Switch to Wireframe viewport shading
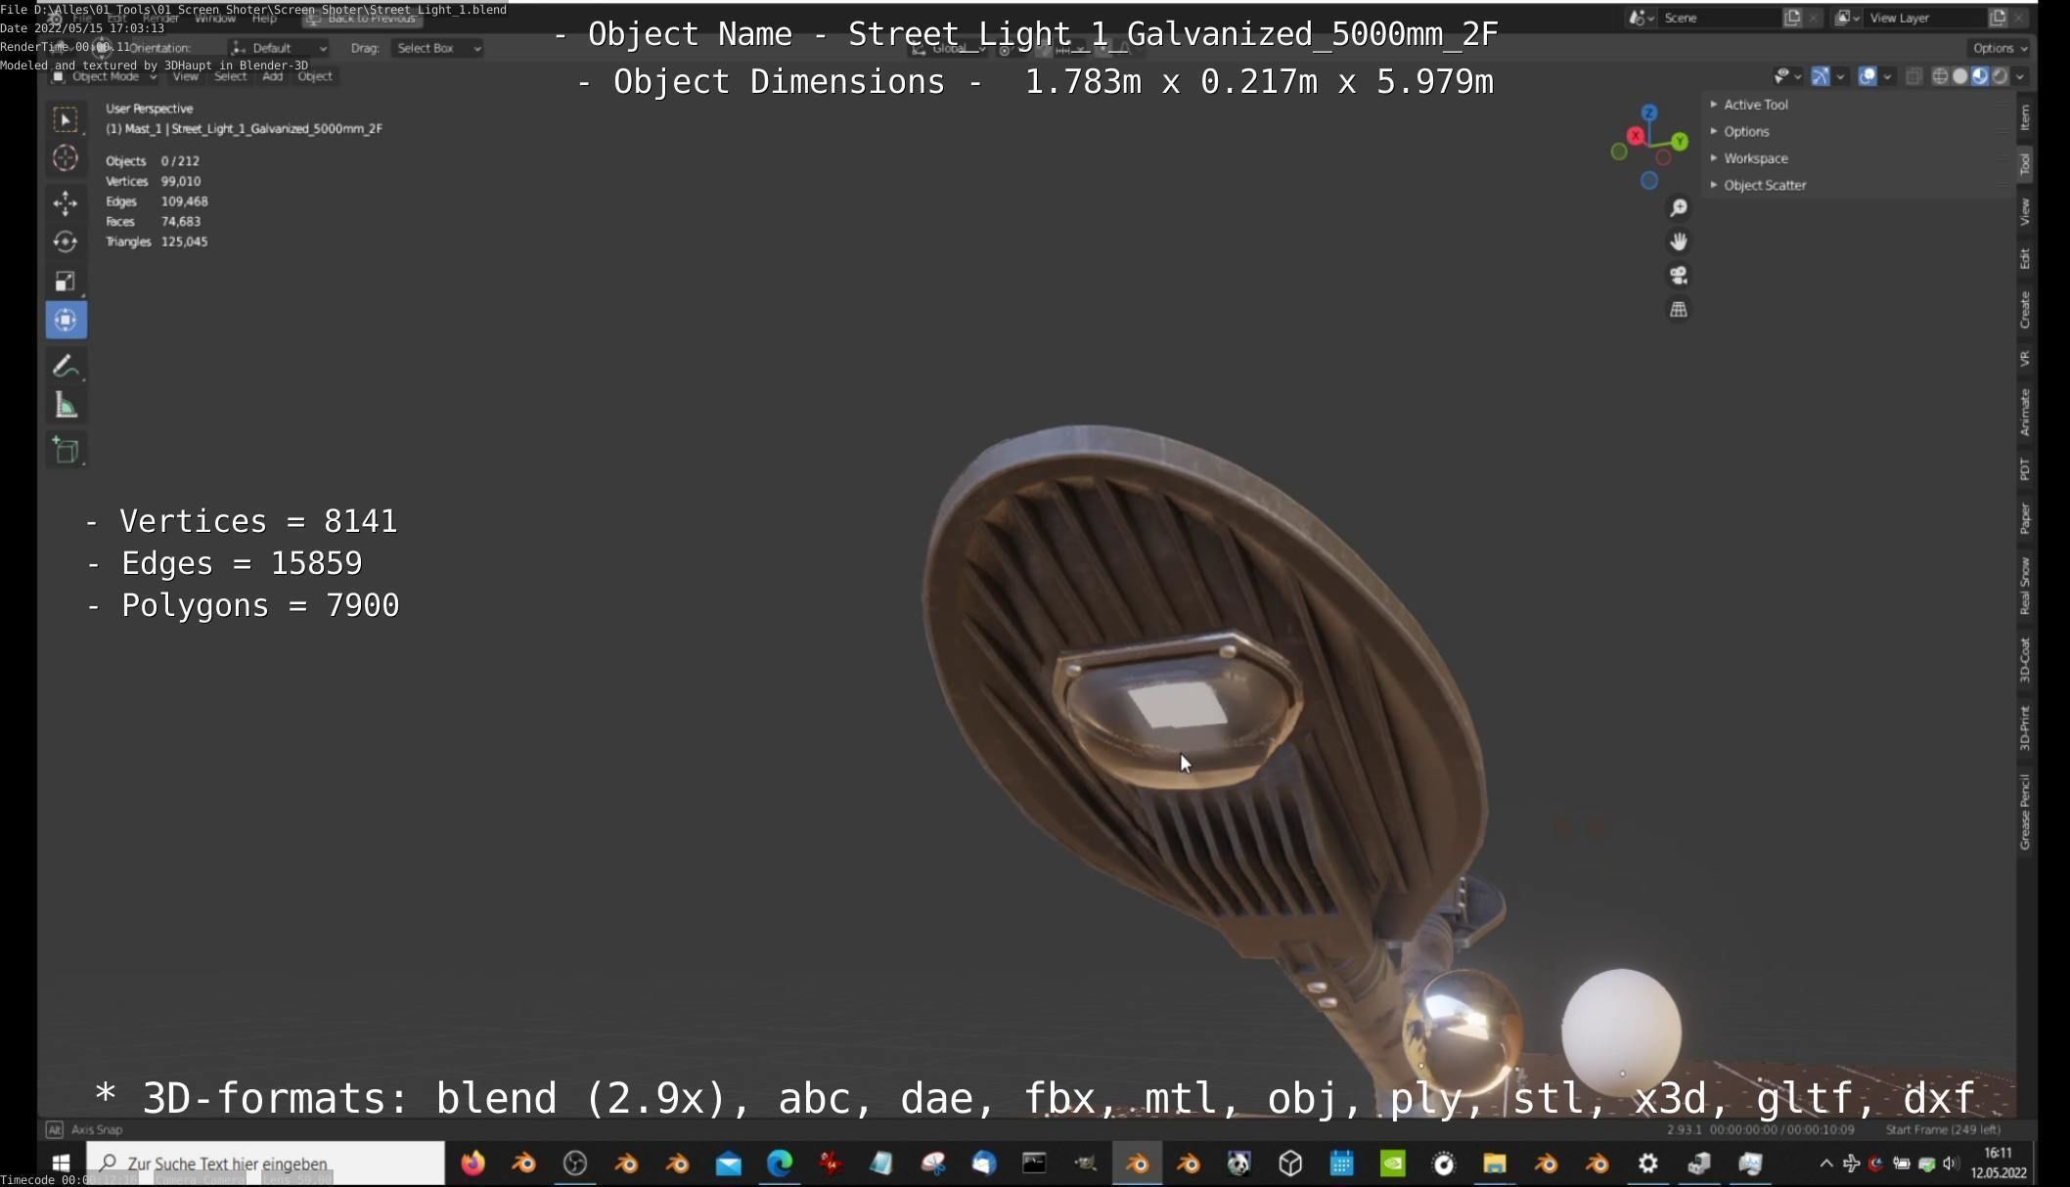Image resolution: width=2070 pixels, height=1187 pixels. point(1940,76)
